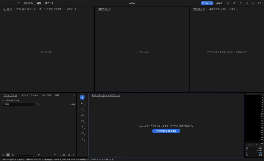Select the Track Select Forward tool
Image resolution: width=264 pixels, height=161 pixels.
click(x=82, y=103)
